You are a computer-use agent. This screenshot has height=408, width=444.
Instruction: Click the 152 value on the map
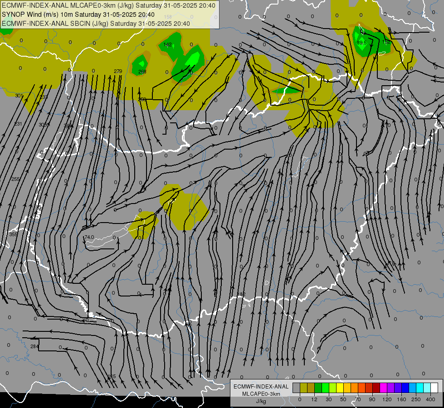click(x=386, y=42)
